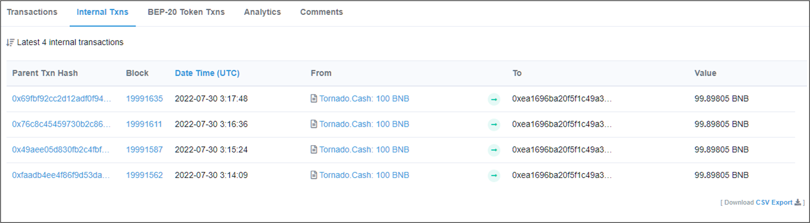Switch to the Transactions tab
This screenshot has width=810, height=223.
pos(32,12)
